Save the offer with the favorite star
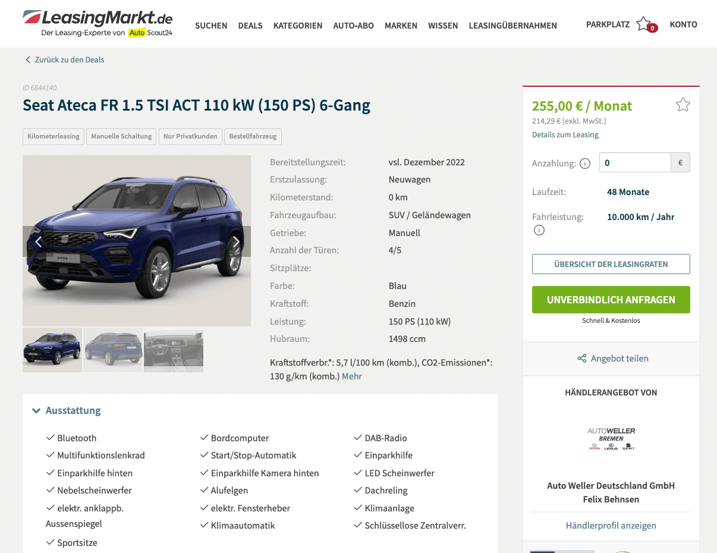Viewport: 717px width, 553px height. click(683, 105)
